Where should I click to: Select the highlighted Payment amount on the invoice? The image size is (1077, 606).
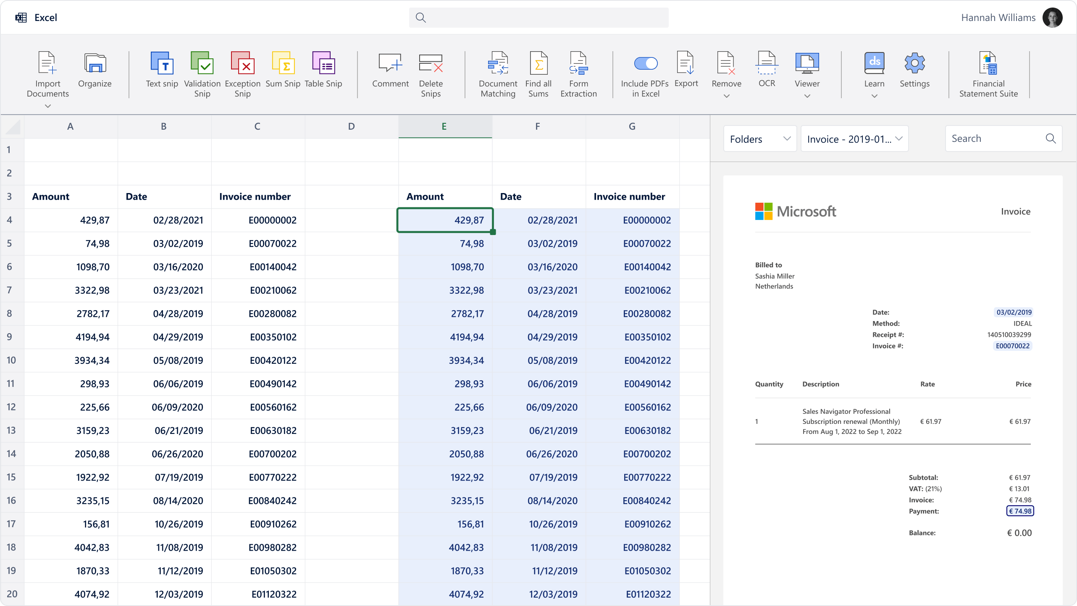(x=1019, y=511)
